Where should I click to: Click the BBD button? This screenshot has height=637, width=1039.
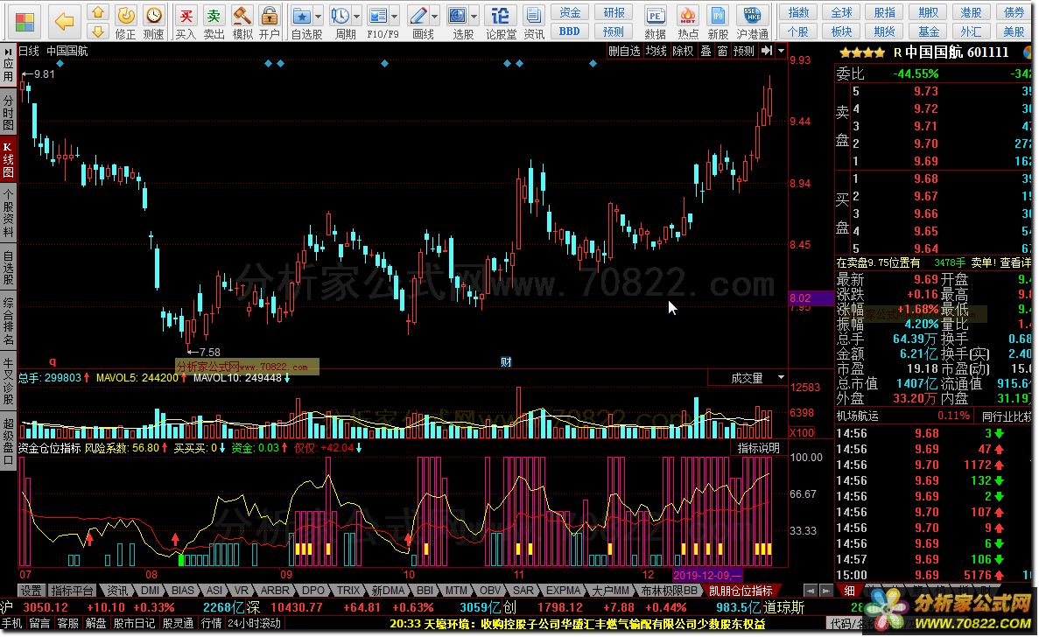(x=569, y=31)
